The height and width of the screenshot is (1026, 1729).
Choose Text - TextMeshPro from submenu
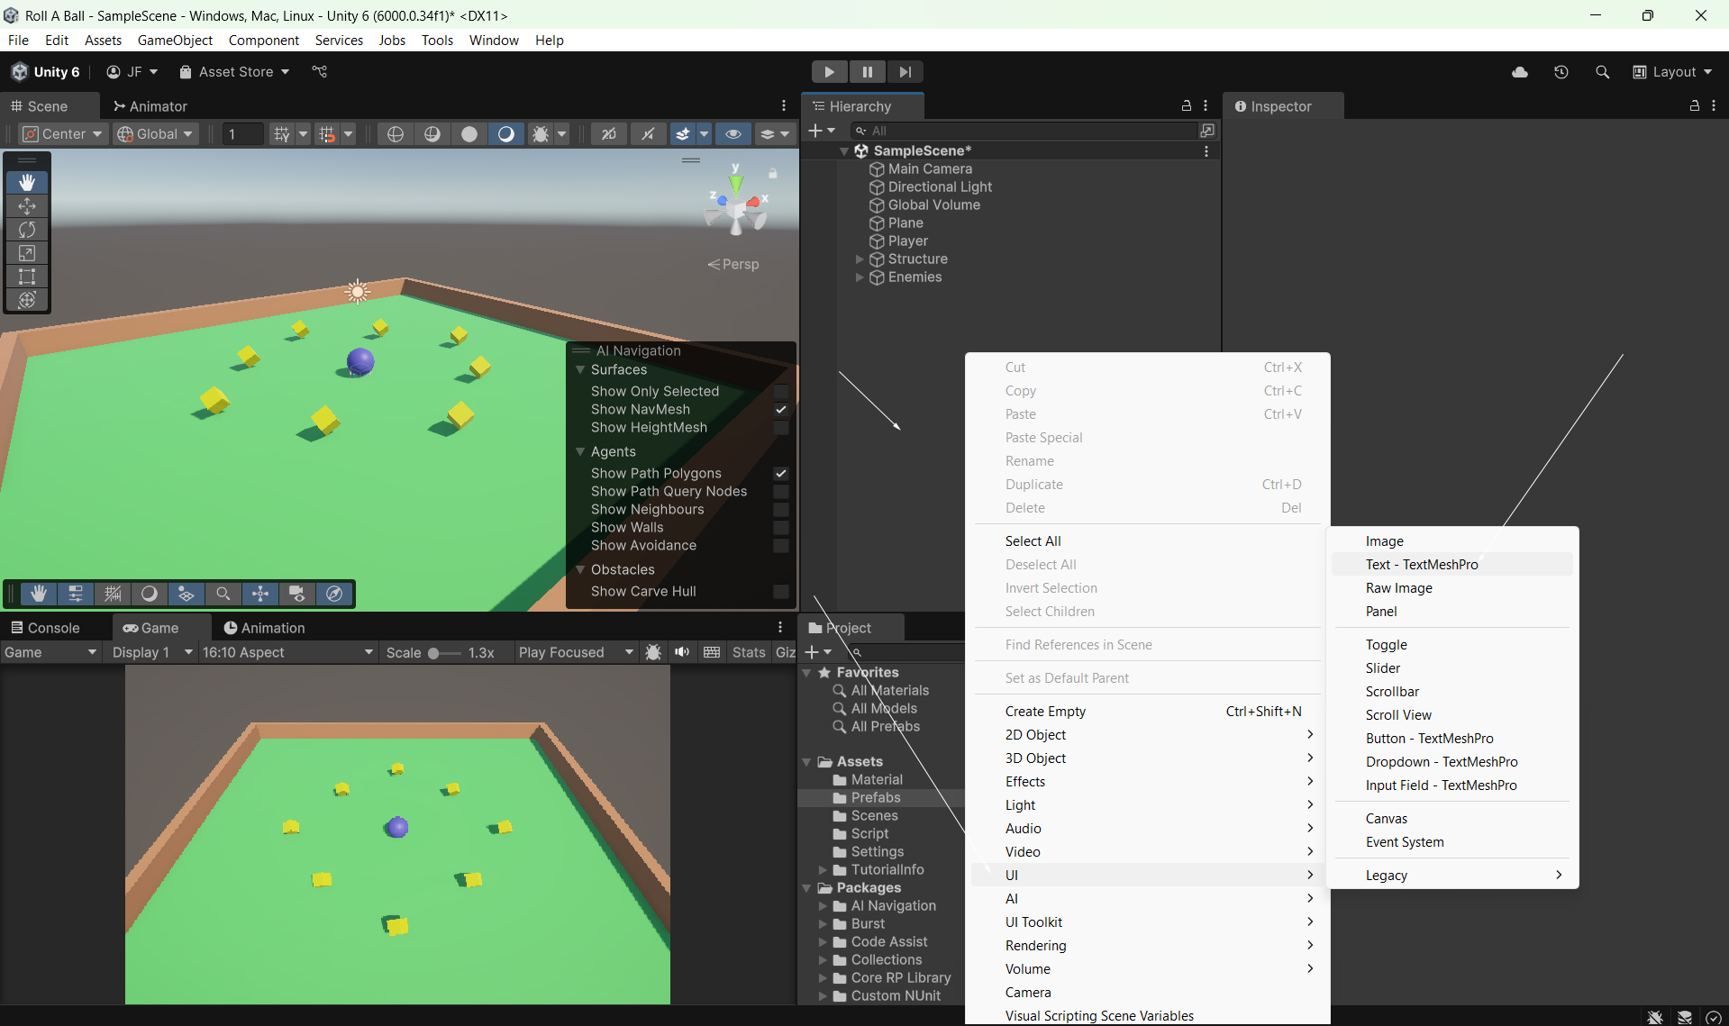coord(1422,565)
